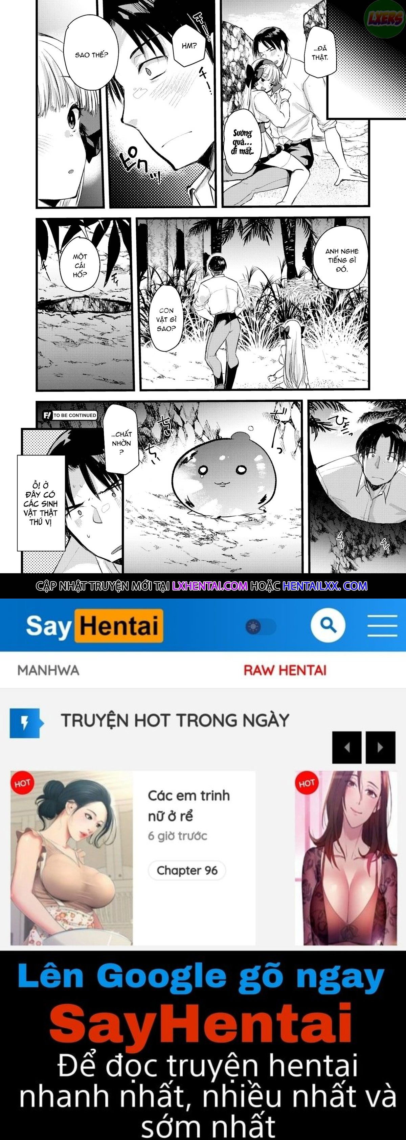
Task: Open the first story title link
Action: click(x=189, y=805)
